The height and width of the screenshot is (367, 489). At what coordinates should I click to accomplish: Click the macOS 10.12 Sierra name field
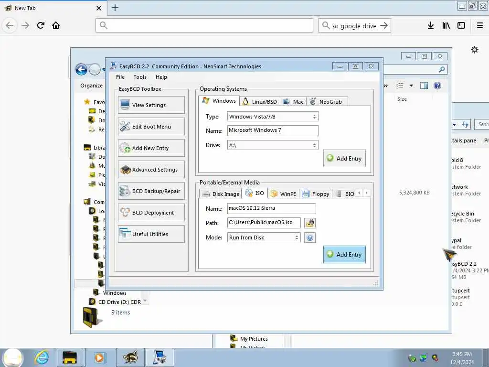coord(271,208)
